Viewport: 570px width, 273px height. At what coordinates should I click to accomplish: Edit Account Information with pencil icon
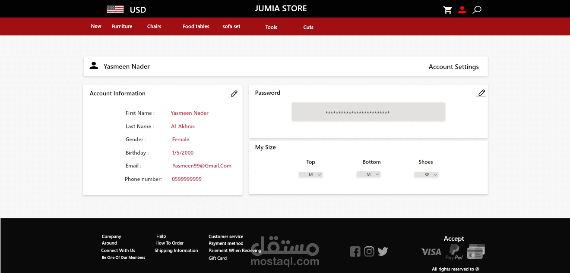click(234, 94)
